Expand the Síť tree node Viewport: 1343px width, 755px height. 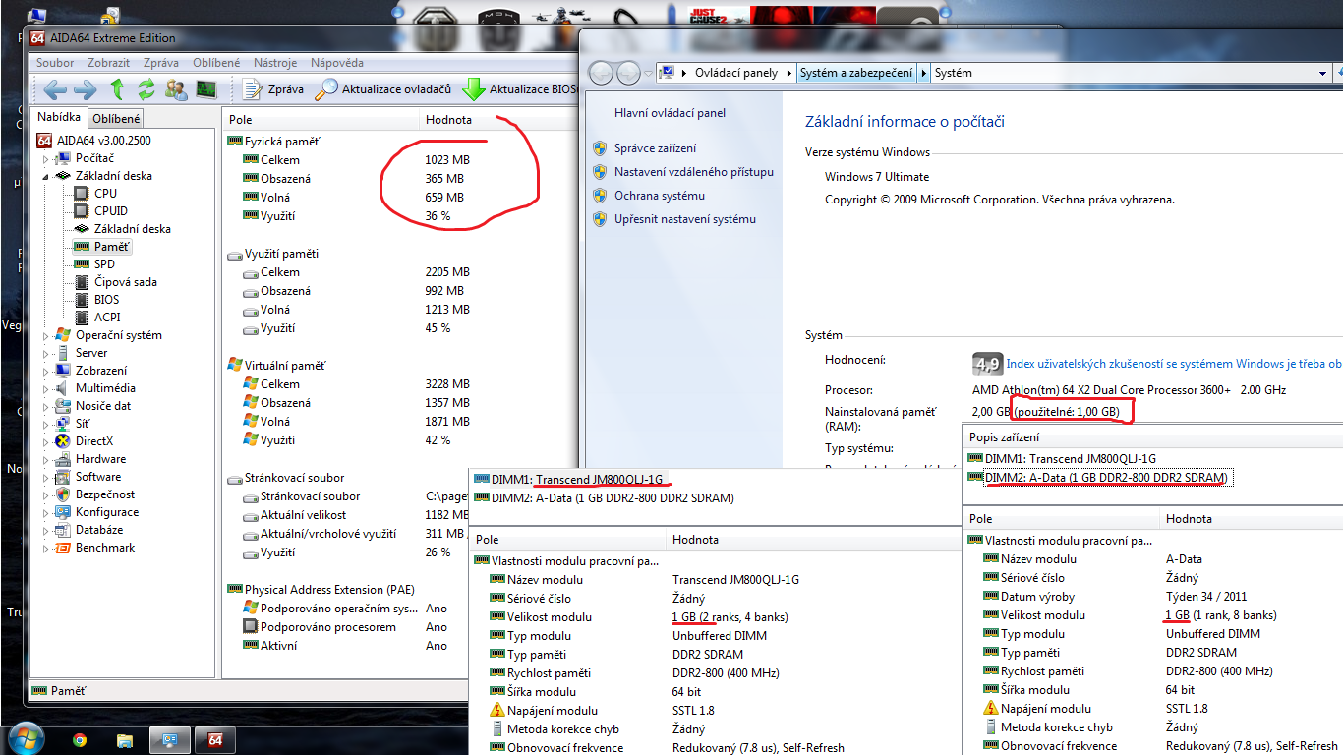click(x=45, y=424)
